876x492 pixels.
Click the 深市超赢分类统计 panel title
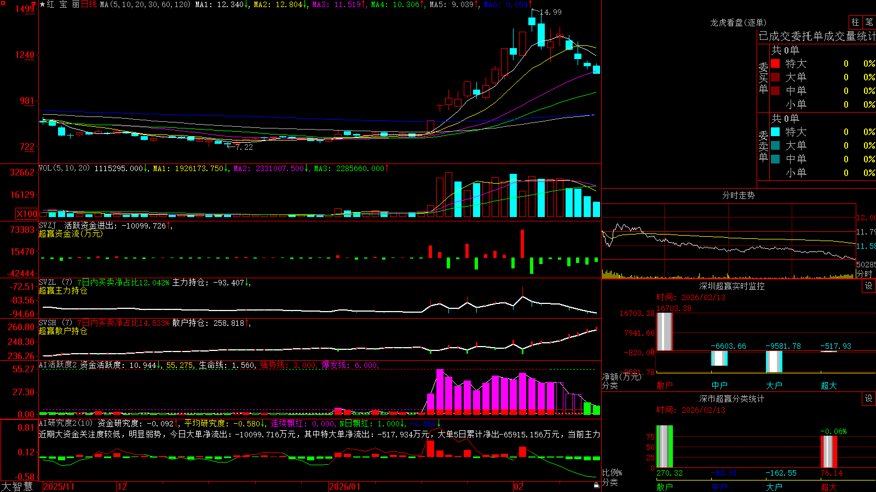click(x=731, y=399)
